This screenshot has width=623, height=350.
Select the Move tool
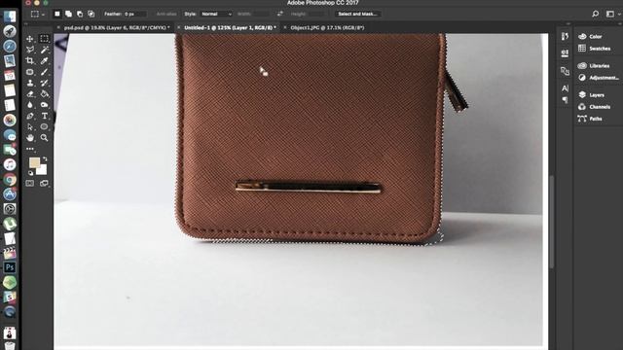tap(30, 39)
